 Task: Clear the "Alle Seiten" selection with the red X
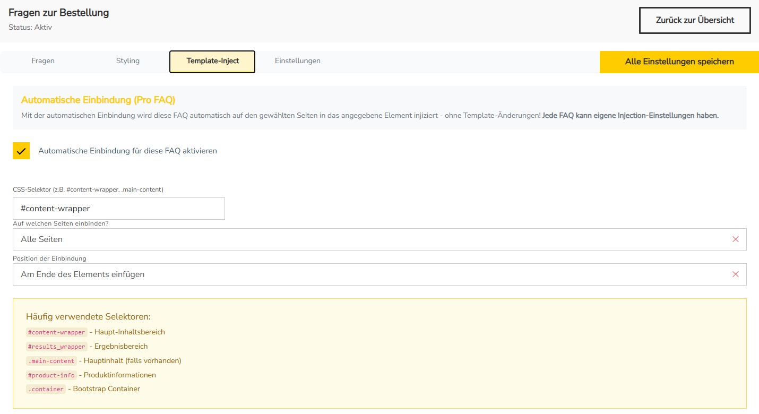click(x=735, y=239)
